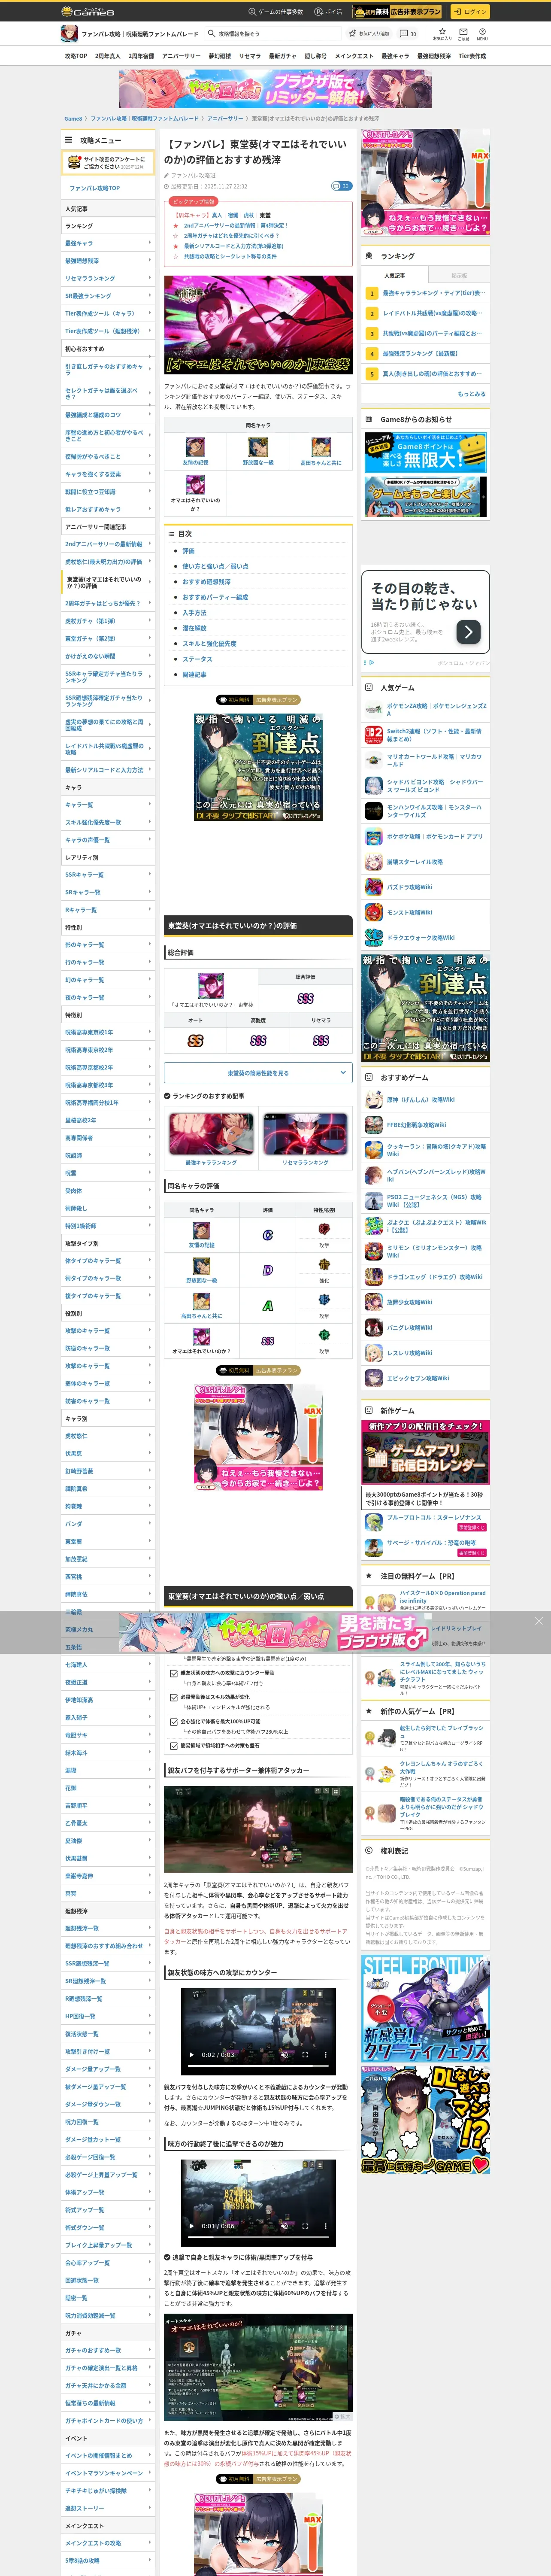The image size is (551, 2576).
Task: Close the bottom overlay banner ad
Action: point(538,1621)
